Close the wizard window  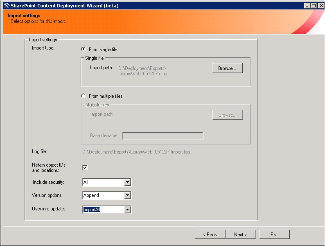[321, 6]
